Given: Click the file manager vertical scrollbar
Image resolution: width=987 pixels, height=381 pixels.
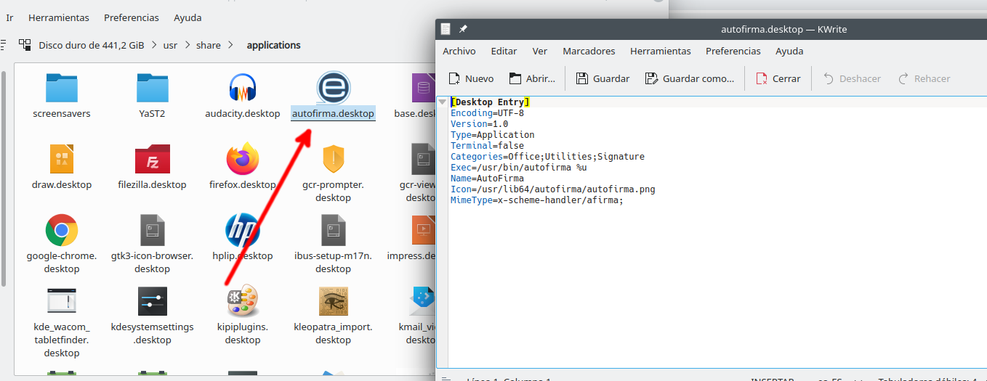Looking at the screenshot, I should click(4, 181).
